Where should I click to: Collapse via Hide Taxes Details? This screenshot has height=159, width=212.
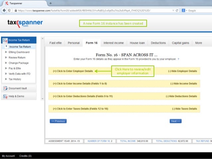(184, 109)
